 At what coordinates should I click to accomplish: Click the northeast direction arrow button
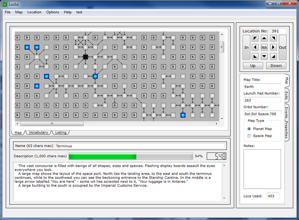[273, 38]
